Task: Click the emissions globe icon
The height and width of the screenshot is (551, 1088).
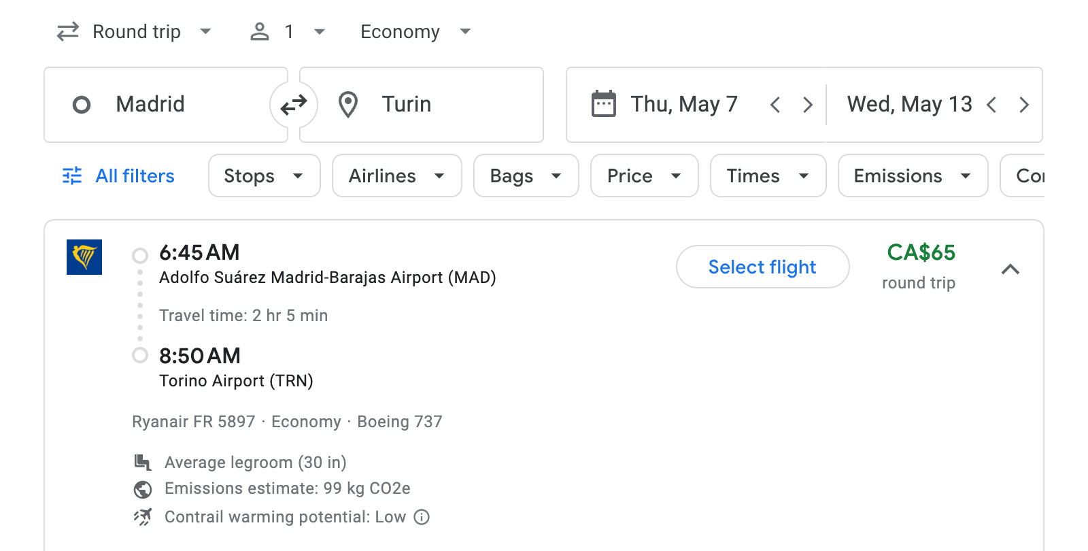Action: [142, 488]
